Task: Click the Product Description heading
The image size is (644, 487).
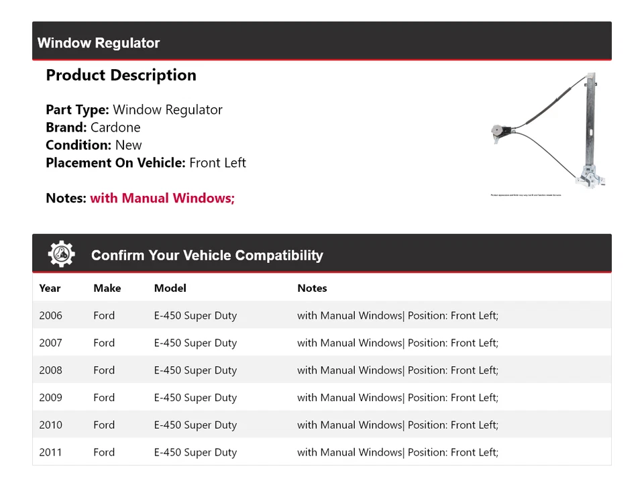Action: point(121,75)
